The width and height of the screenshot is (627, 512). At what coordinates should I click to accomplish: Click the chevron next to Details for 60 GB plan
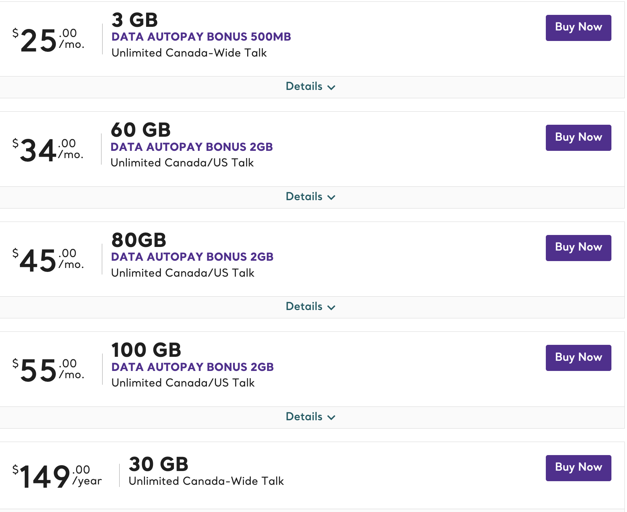[x=331, y=197]
